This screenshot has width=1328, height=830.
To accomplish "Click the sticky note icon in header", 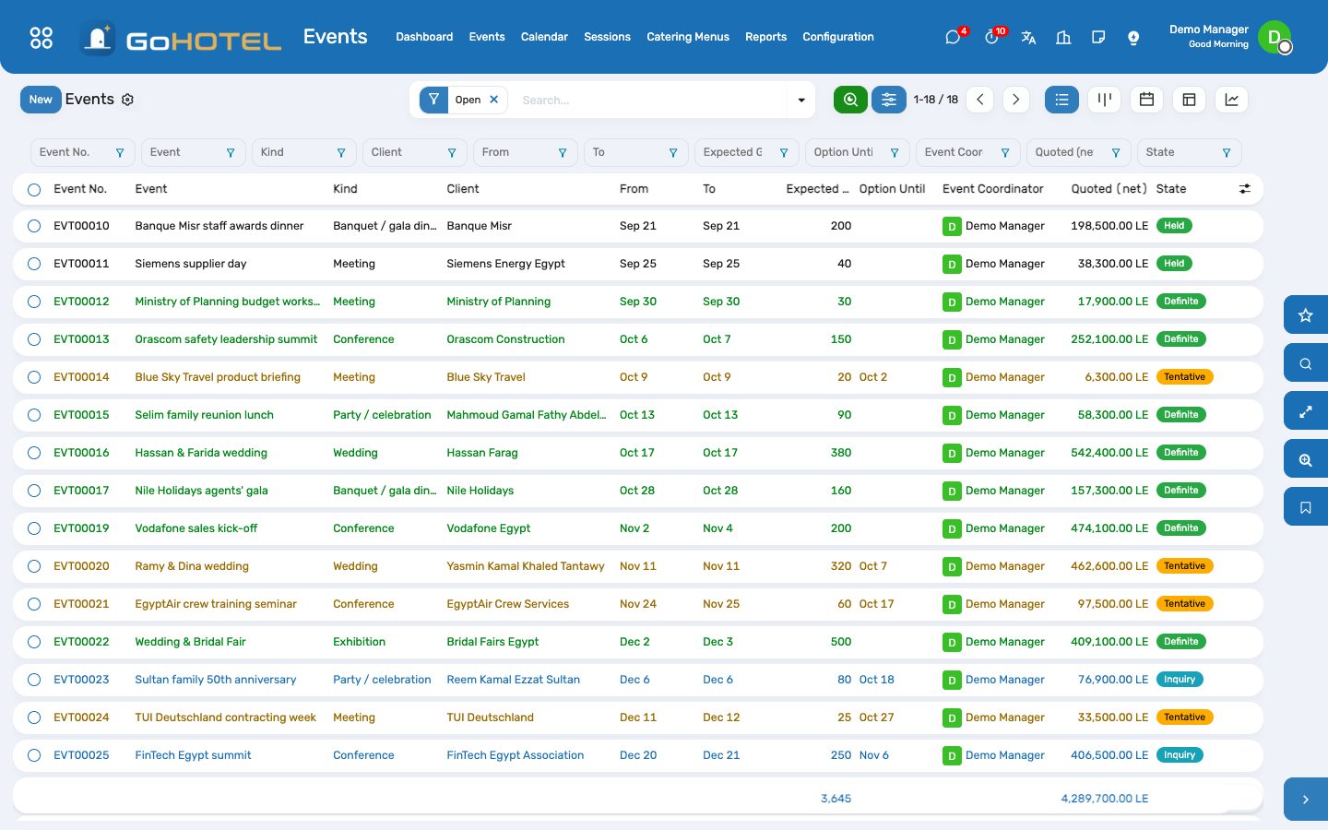I will pyautogui.click(x=1098, y=37).
